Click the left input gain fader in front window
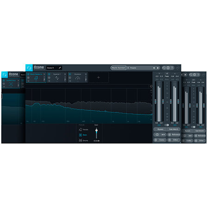 pos(155,102)
